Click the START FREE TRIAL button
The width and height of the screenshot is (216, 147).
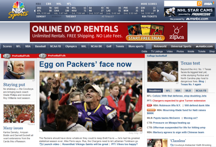click(145, 38)
